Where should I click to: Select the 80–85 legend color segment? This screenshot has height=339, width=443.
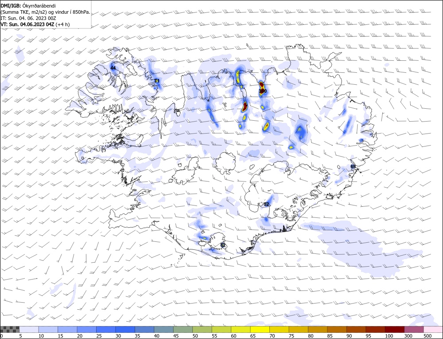pyautogui.click(x=318, y=329)
